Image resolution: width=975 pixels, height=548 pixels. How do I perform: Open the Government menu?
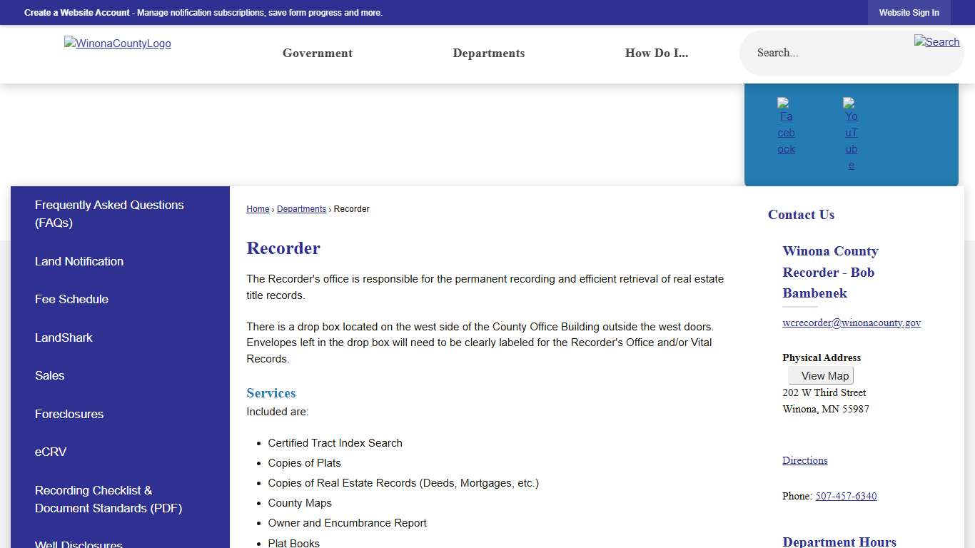(x=318, y=54)
